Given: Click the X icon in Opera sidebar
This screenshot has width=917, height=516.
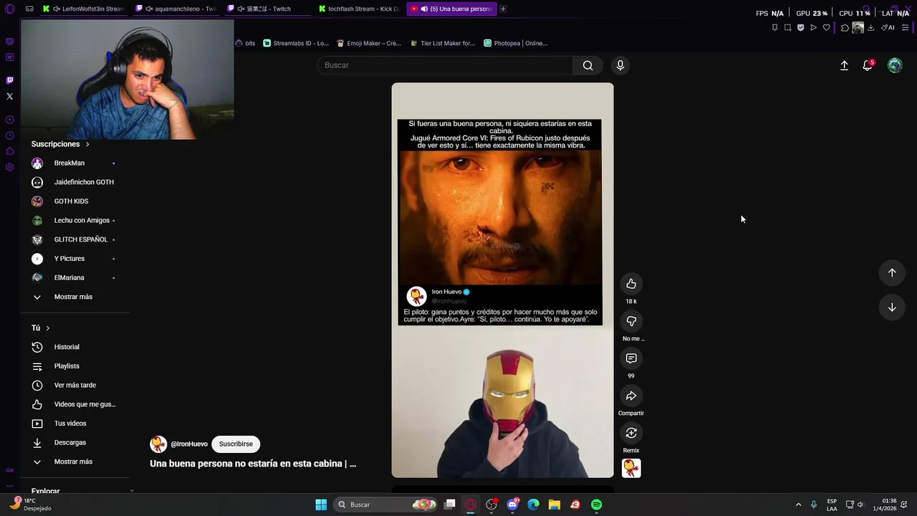Looking at the screenshot, I should click(x=9, y=96).
